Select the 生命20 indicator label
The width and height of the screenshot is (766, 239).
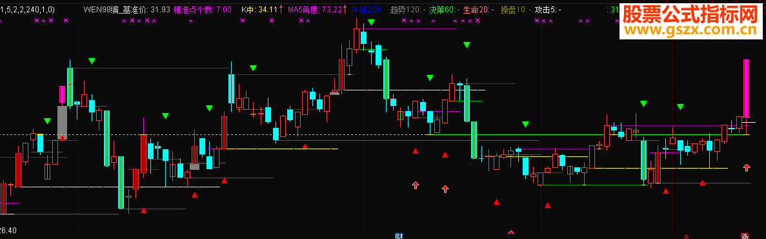click(478, 9)
